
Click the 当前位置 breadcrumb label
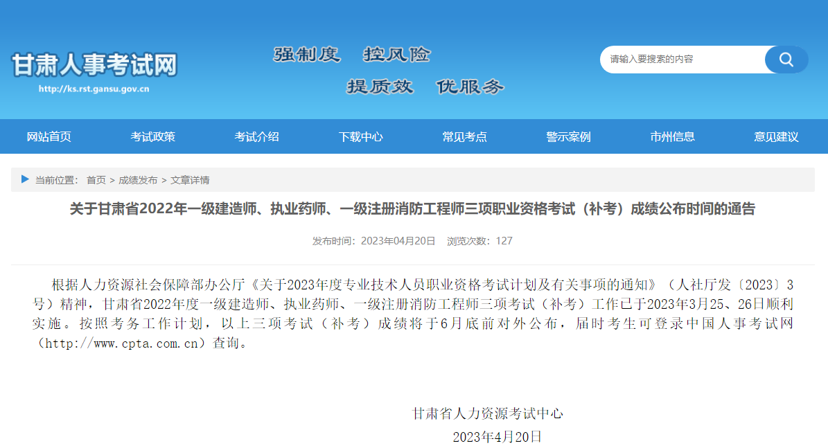click(56, 180)
